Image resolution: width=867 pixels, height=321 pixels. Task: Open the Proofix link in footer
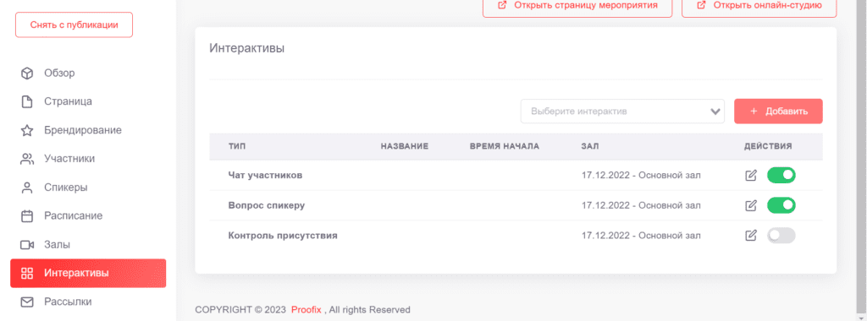click(x=306, y=309)
